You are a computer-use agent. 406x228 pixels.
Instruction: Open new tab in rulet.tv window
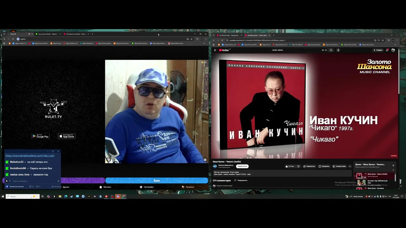coord(92,34)
